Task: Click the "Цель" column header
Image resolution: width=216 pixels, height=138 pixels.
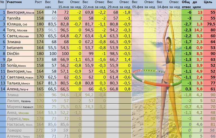Action: point(208,3)
